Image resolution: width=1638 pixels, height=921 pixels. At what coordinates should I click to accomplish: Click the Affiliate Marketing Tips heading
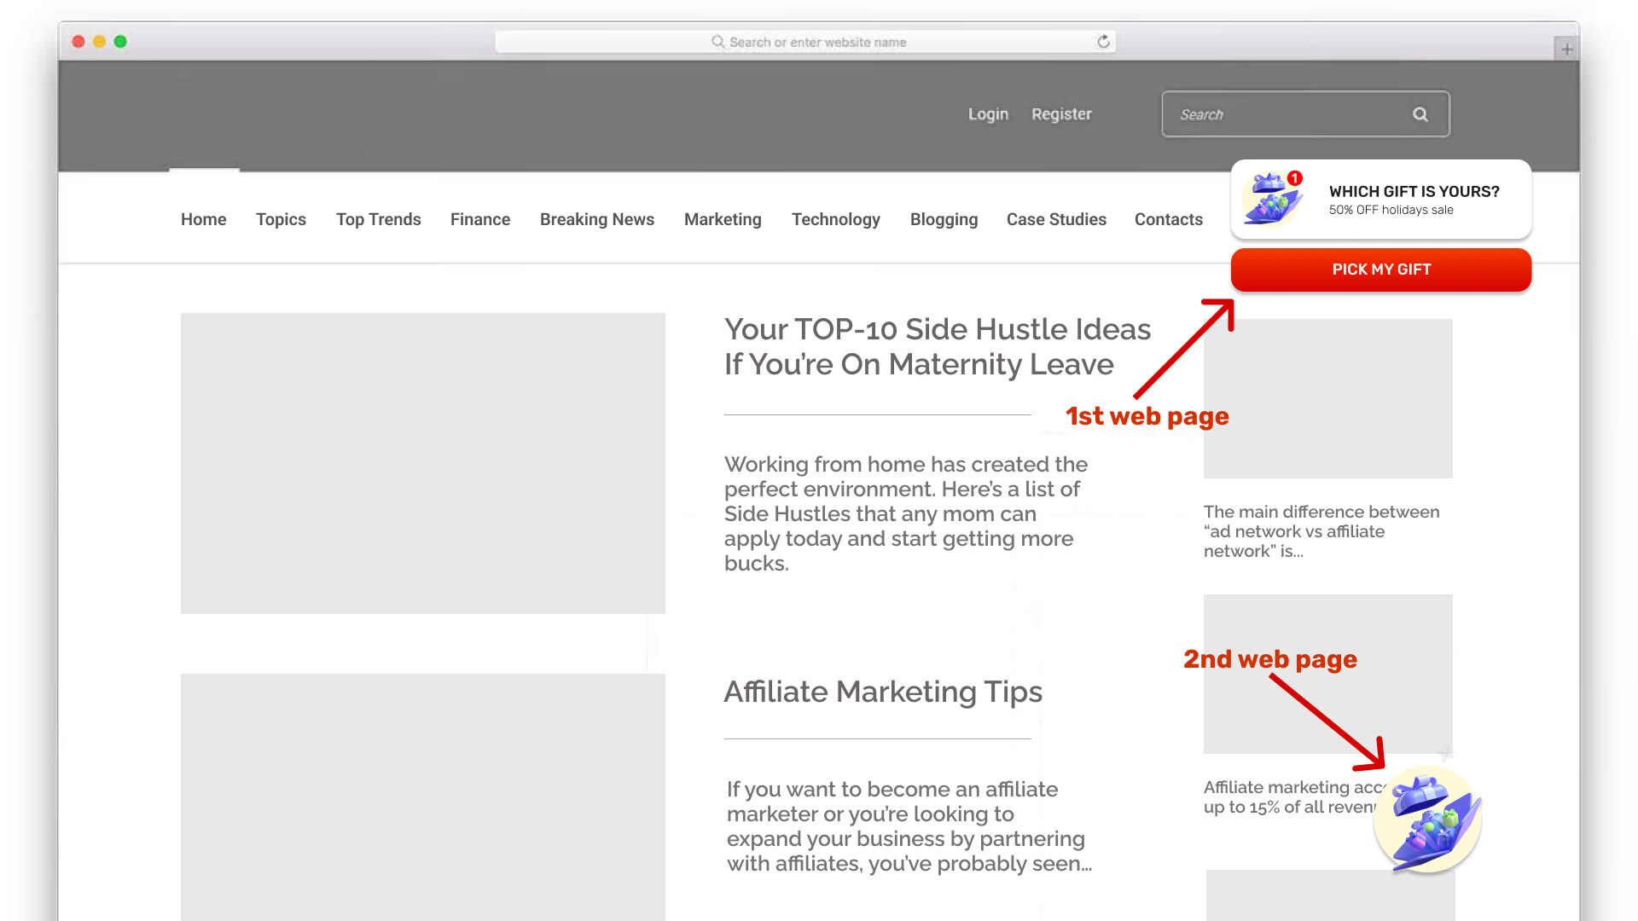883,692
